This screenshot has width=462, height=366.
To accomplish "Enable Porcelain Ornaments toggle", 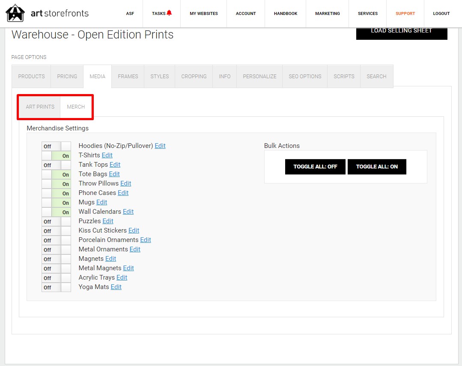I will click(x=56, y=240).
